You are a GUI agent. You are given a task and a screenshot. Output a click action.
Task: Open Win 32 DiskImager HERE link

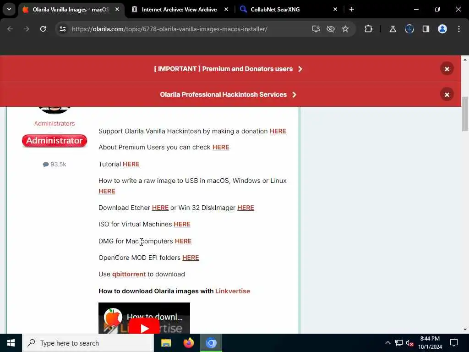[245, 208]
